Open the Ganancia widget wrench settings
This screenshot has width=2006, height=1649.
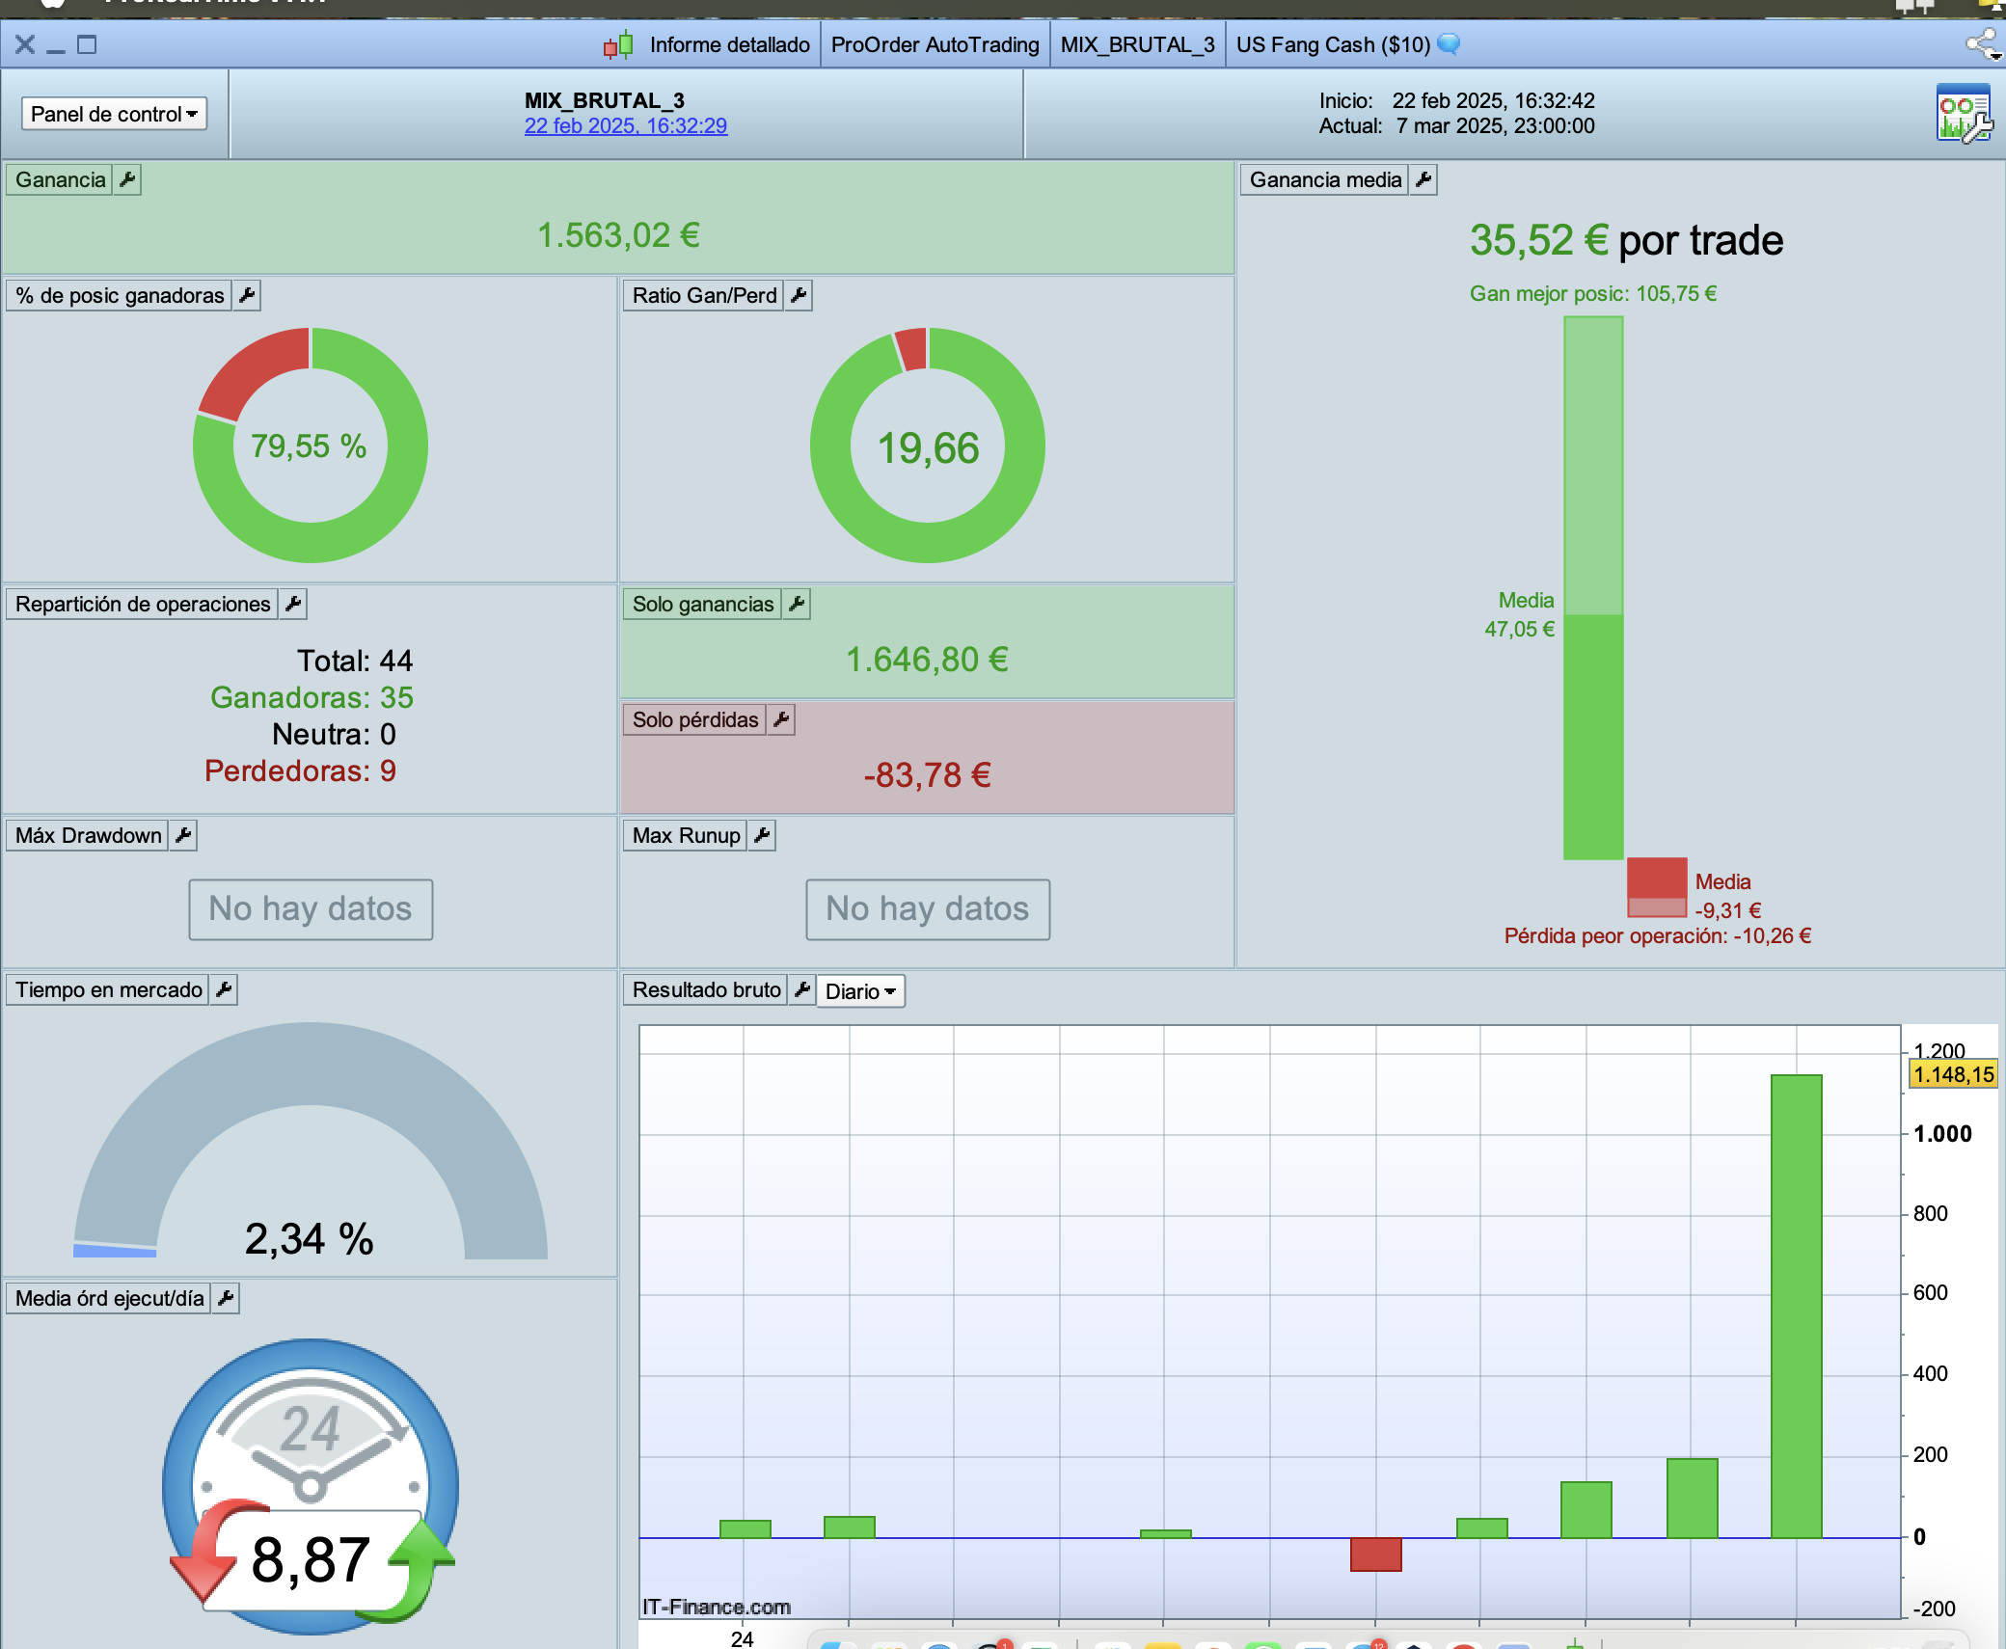(x=127, y=179)
